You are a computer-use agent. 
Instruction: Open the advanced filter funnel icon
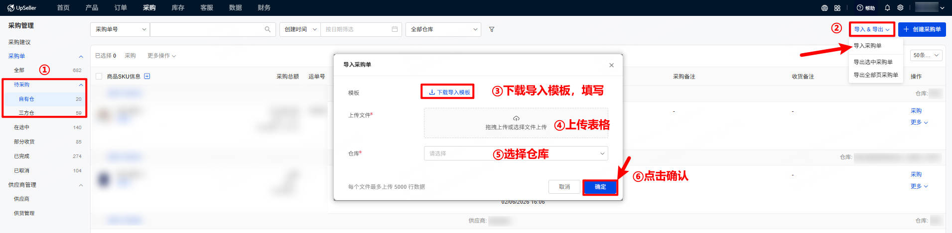[492, 29]
